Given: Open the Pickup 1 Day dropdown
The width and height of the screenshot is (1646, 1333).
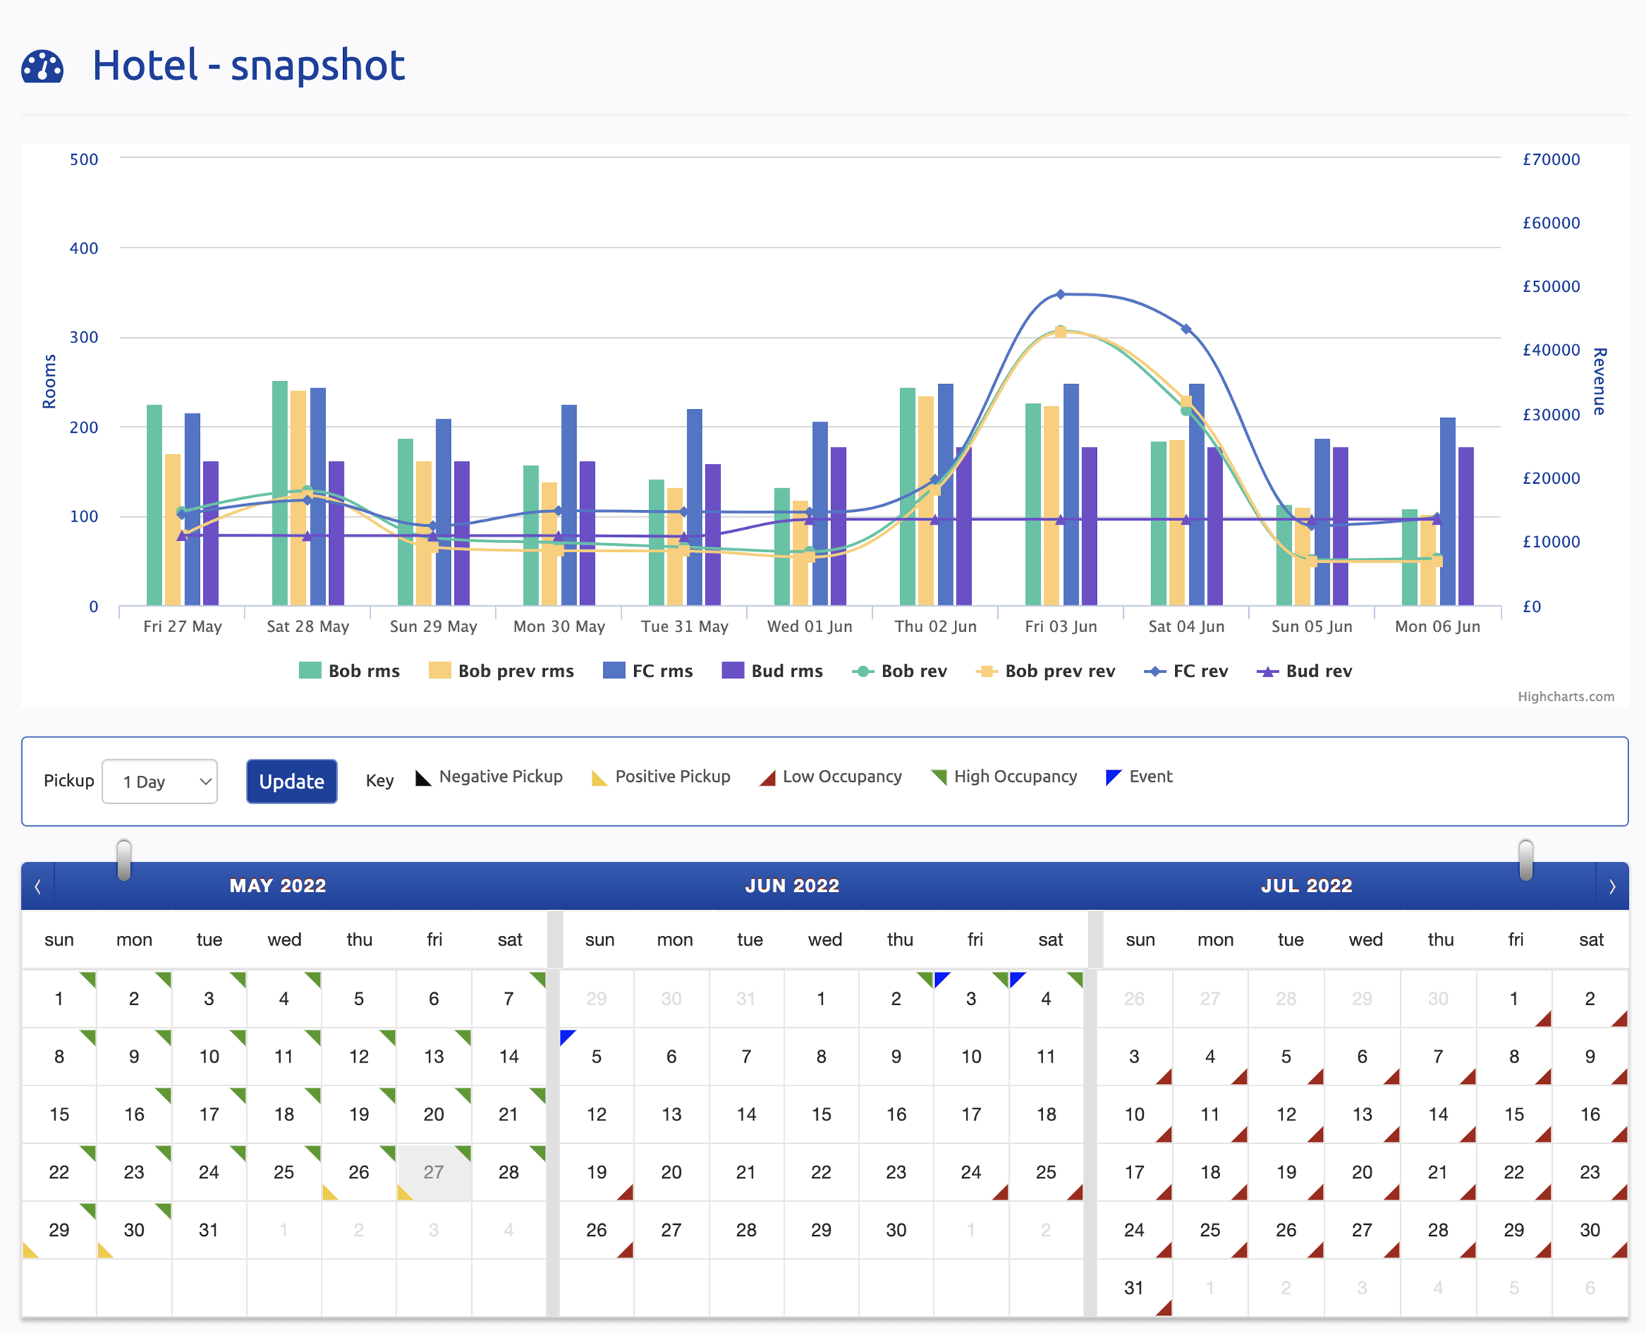Looking at the screenshot, I should [x=160, y=782].
